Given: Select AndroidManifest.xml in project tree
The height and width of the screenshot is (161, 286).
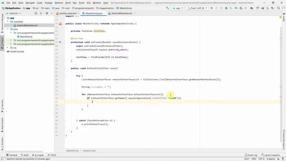Looking at the screenshot, I should pos(27,25).
